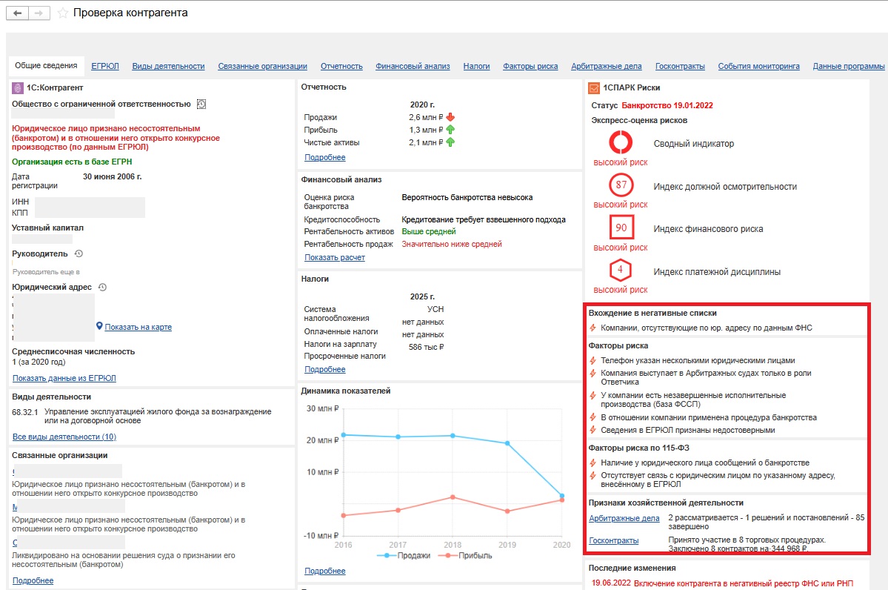Screen dimensions: 888x590
Task: Click the 1C:Контрагент logo icon
Action: 18,87
